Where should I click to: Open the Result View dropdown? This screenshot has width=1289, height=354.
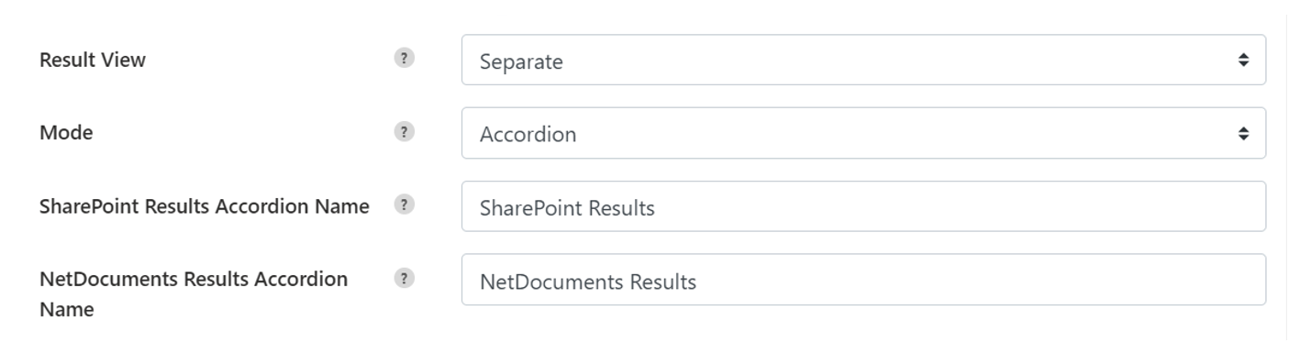[863, 61]
